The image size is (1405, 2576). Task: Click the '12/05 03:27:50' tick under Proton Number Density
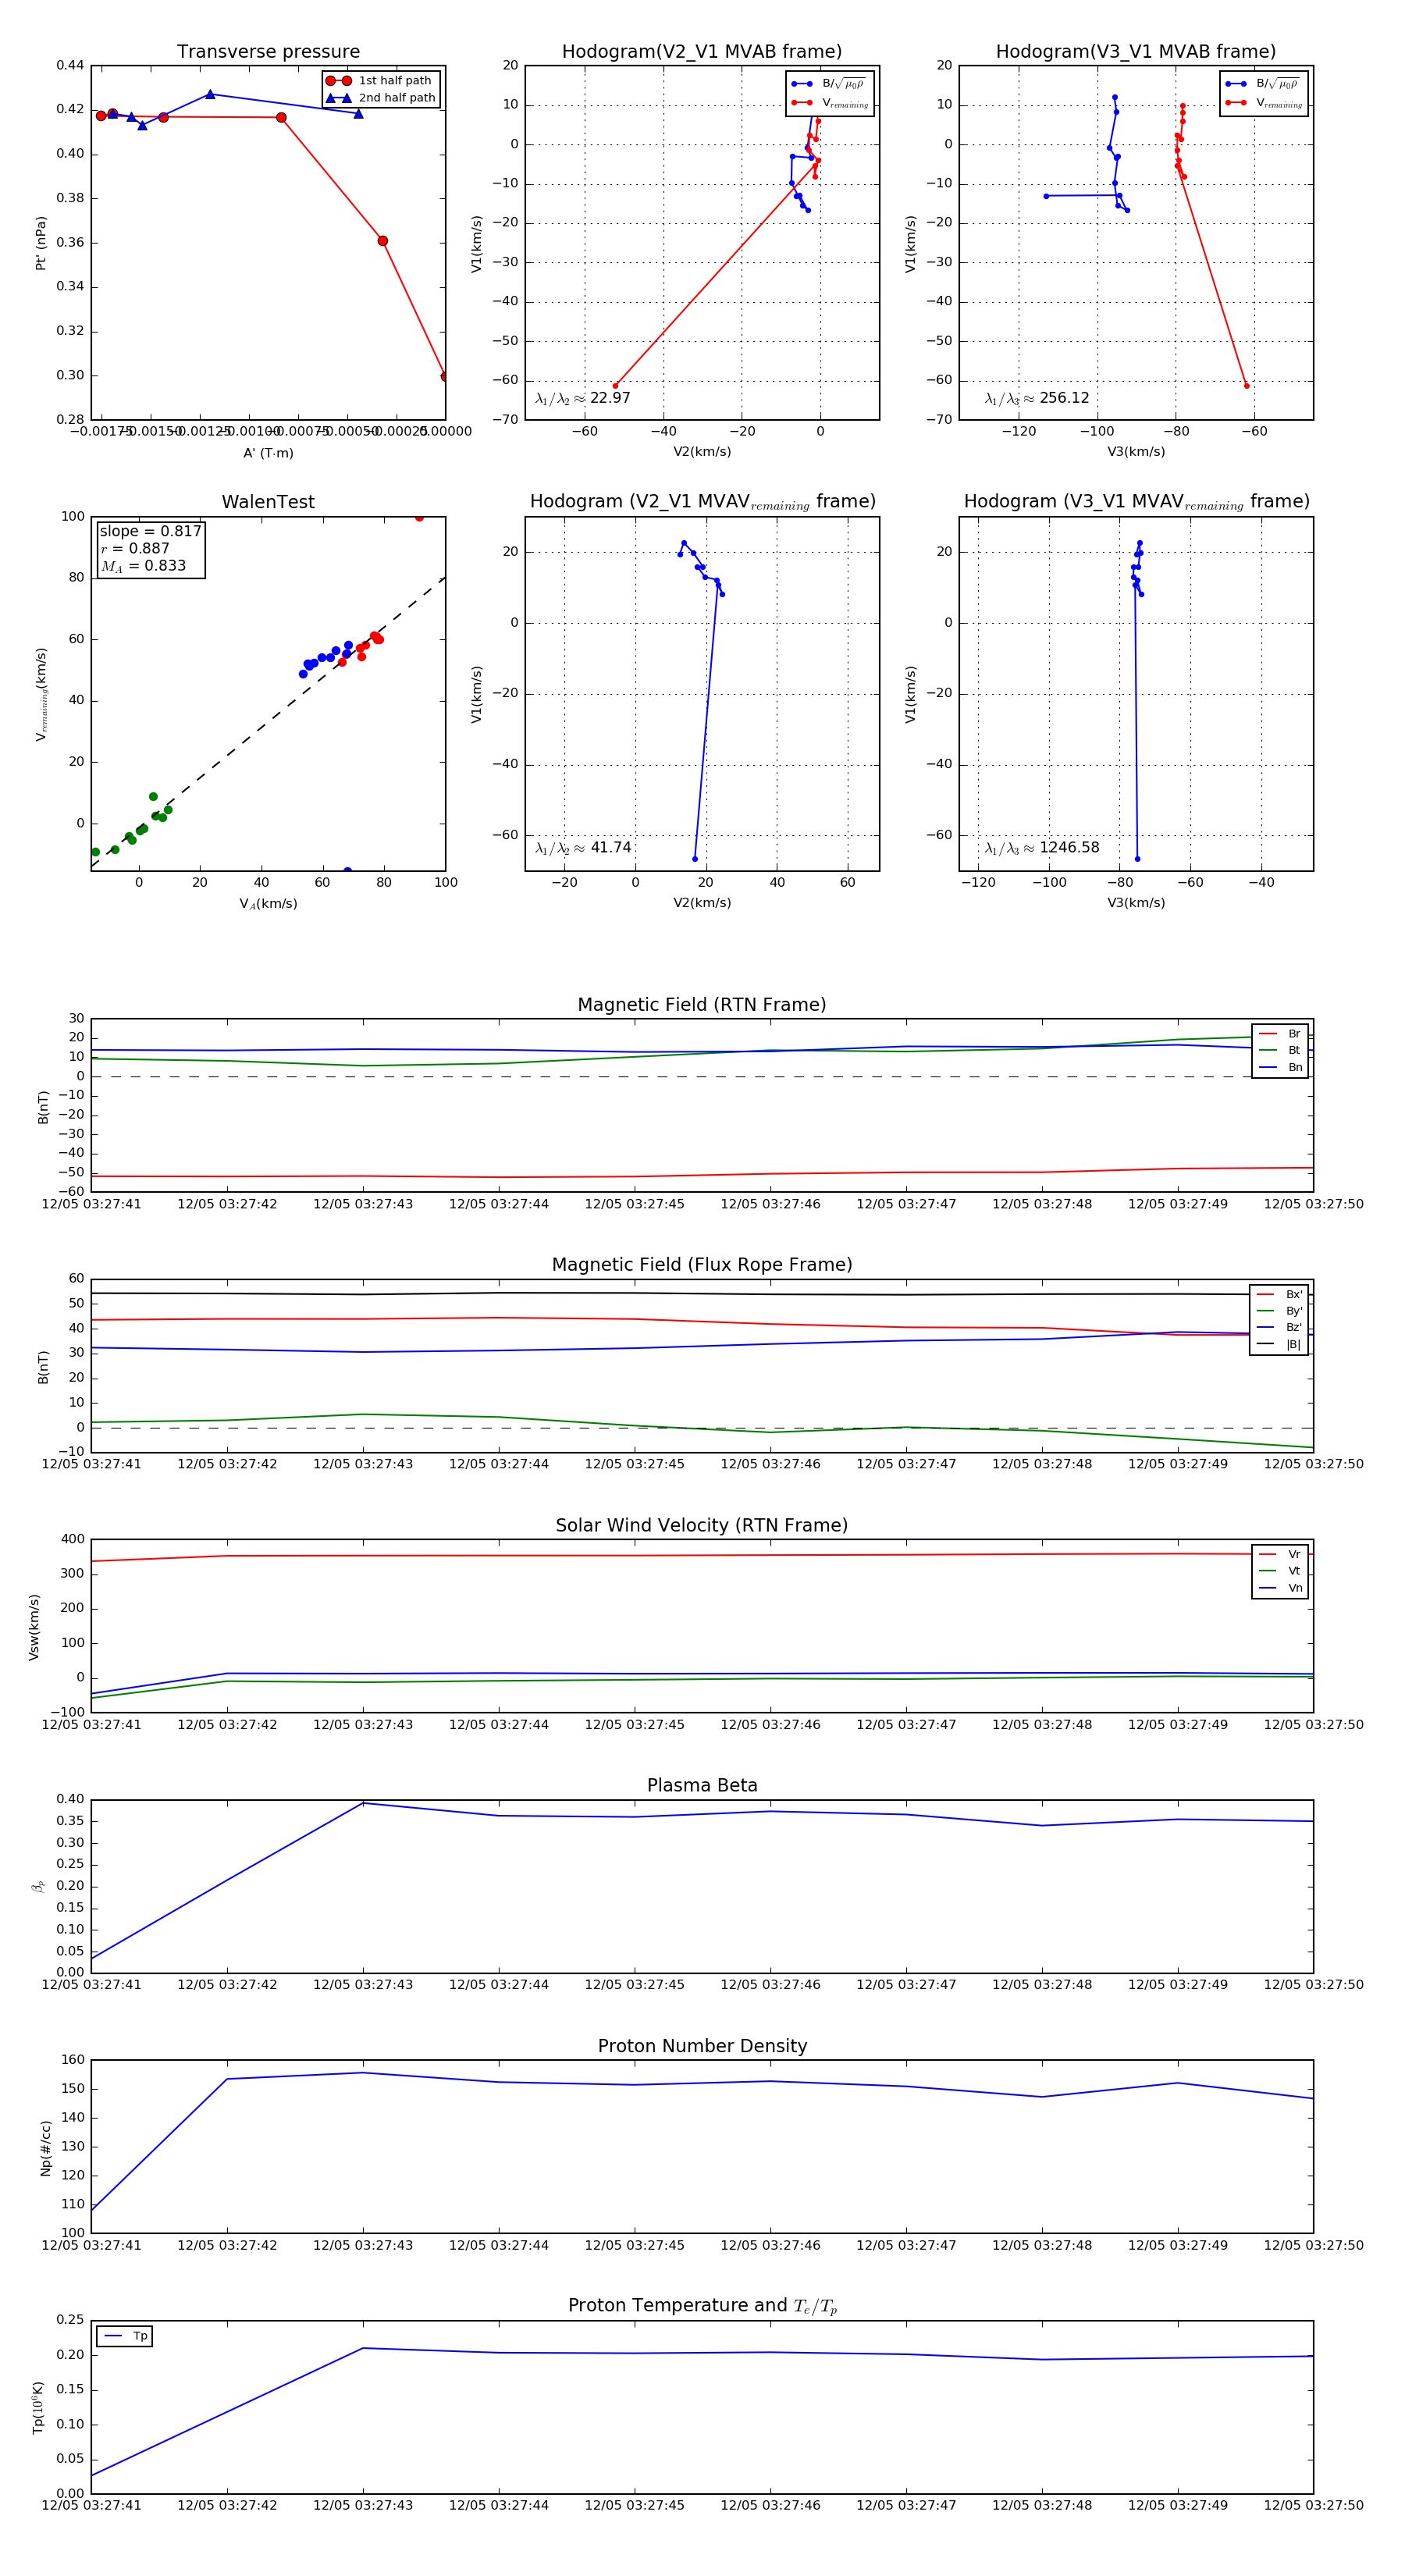(x=1313, y=2245)
